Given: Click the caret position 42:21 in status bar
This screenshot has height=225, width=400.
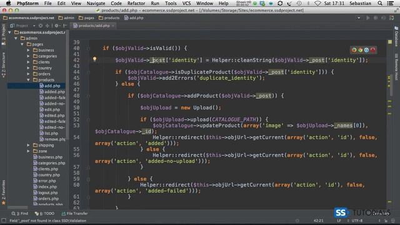Looking at the screenshot, I should (x=318, y=221).
